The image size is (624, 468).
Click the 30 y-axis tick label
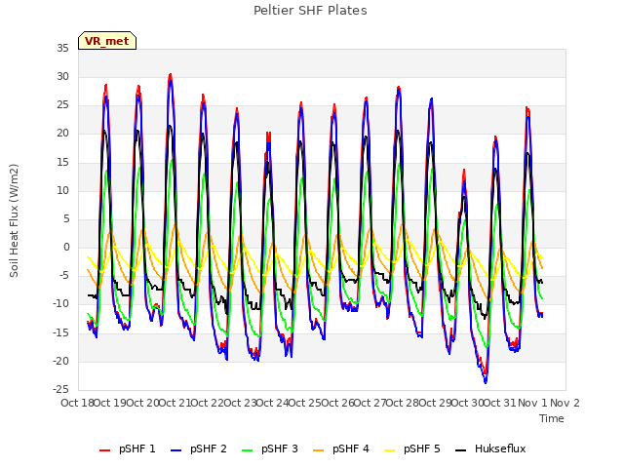coord(62,77)
